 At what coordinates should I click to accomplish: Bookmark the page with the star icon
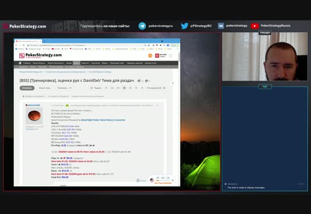coord(149,45)
